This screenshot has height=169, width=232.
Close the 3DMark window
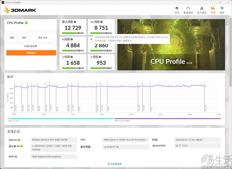(228, 2)
